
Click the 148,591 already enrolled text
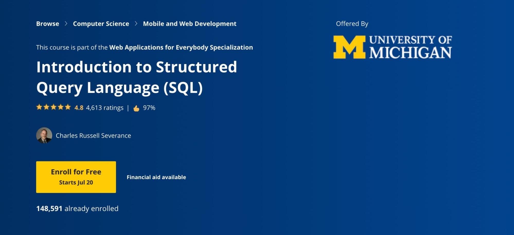(x=77, y=208)
